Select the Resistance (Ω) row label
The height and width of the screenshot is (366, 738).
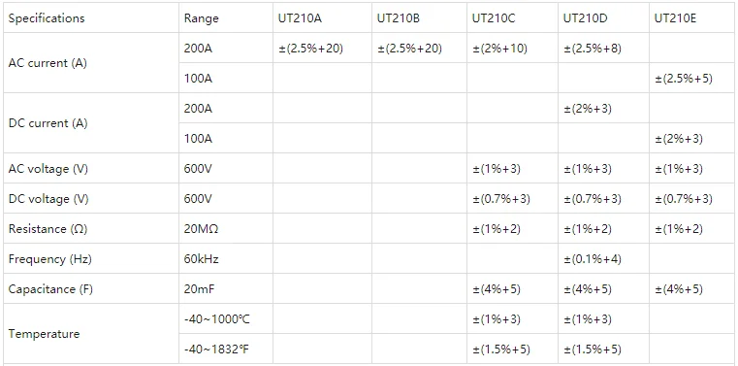pyautogui.click(x=48, y=229)
